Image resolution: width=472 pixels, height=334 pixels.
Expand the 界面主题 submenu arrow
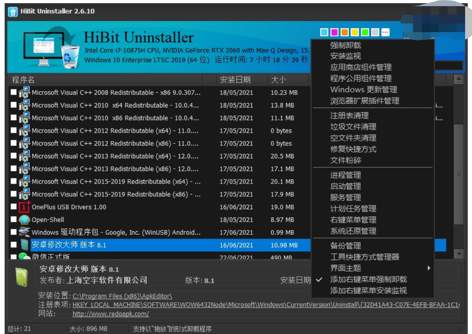(x=429, y=268)
